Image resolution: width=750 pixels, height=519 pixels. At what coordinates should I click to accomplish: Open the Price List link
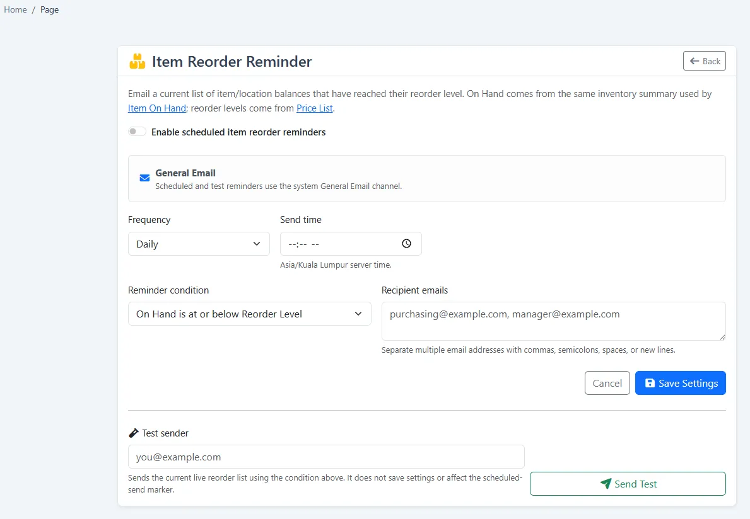click(315, 108)
